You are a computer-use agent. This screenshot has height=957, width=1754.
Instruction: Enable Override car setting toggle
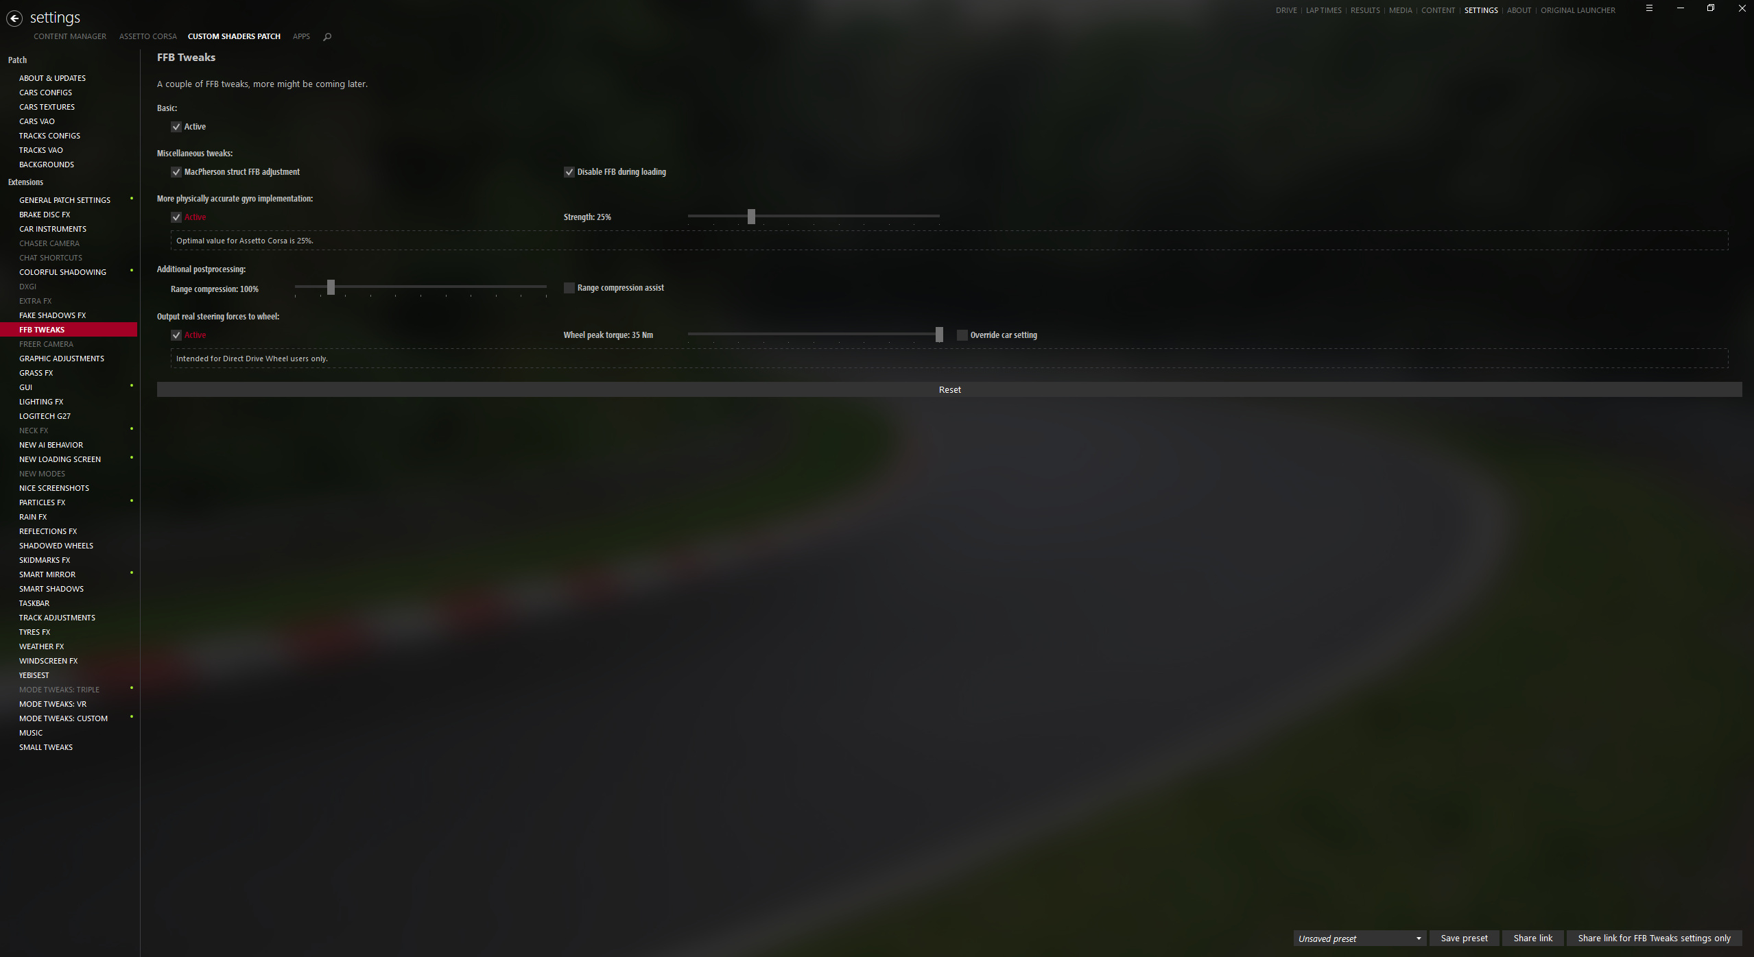pyautogui.click(x=962, y=335)
